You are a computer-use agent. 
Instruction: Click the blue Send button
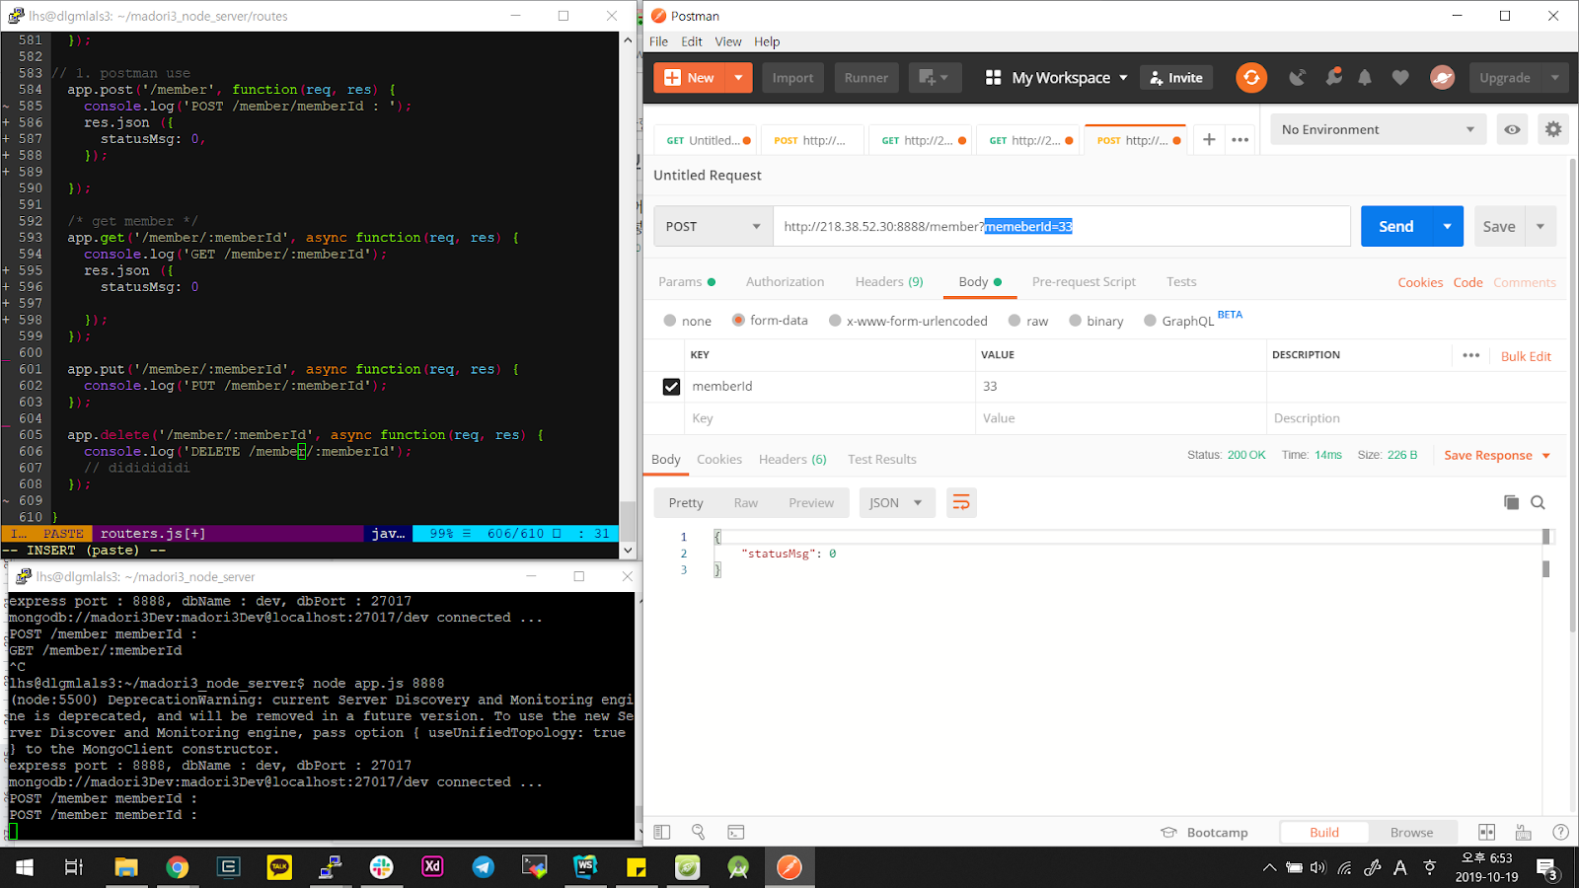[x=1395, y=226]
